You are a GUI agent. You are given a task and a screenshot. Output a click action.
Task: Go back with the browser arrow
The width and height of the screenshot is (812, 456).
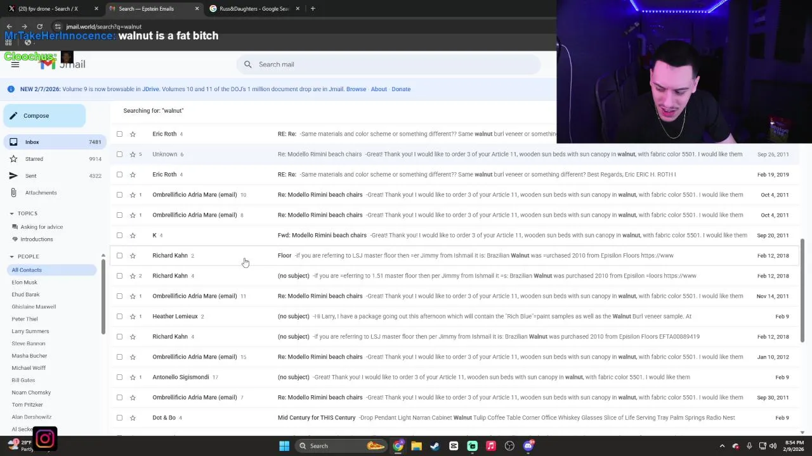click(9, 27)
